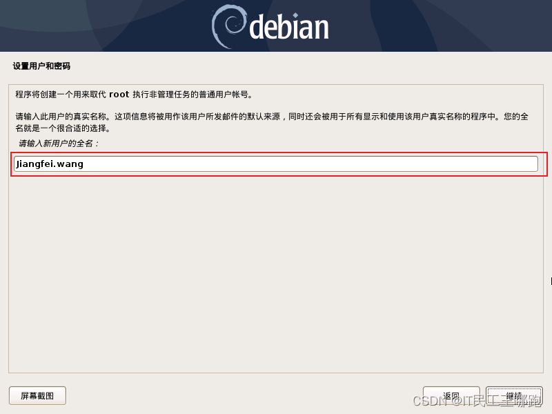
Task: Proceed using the 继续 continue button
Action: tap(514, 395)
